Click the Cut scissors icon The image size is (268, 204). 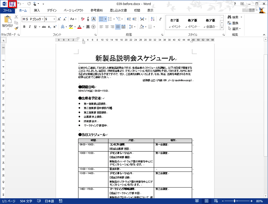(x=16, y=17)
